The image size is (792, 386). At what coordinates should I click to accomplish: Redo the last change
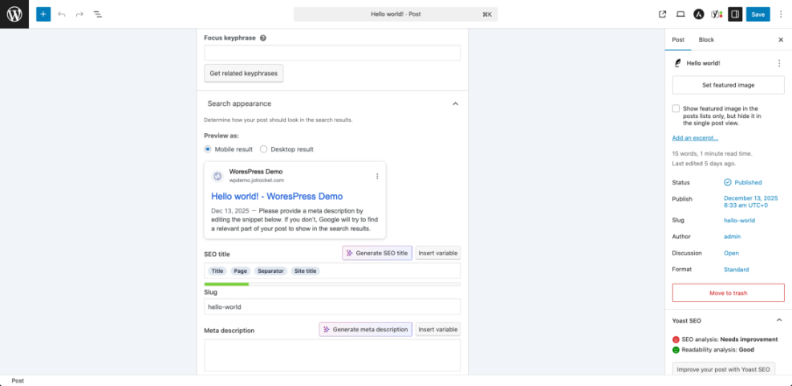pyautogui.click(x=79, y=14)
